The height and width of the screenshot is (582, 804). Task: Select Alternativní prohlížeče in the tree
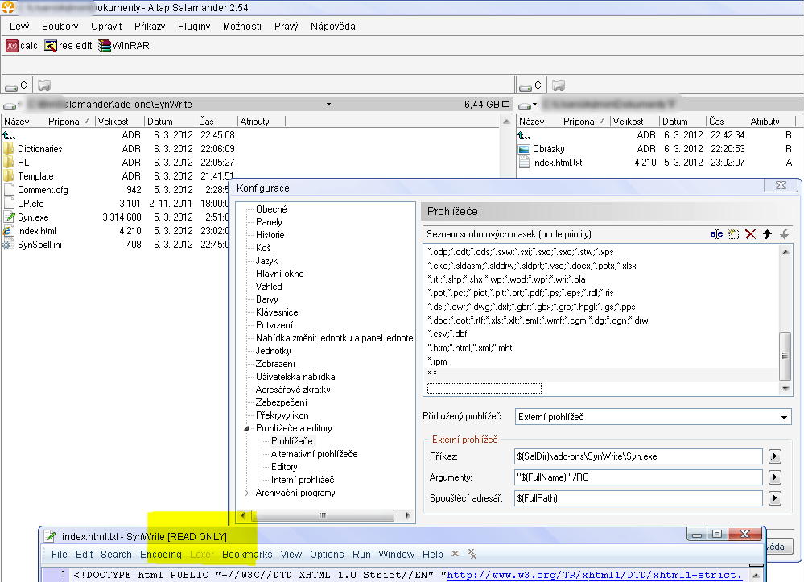tap(314, 454)
